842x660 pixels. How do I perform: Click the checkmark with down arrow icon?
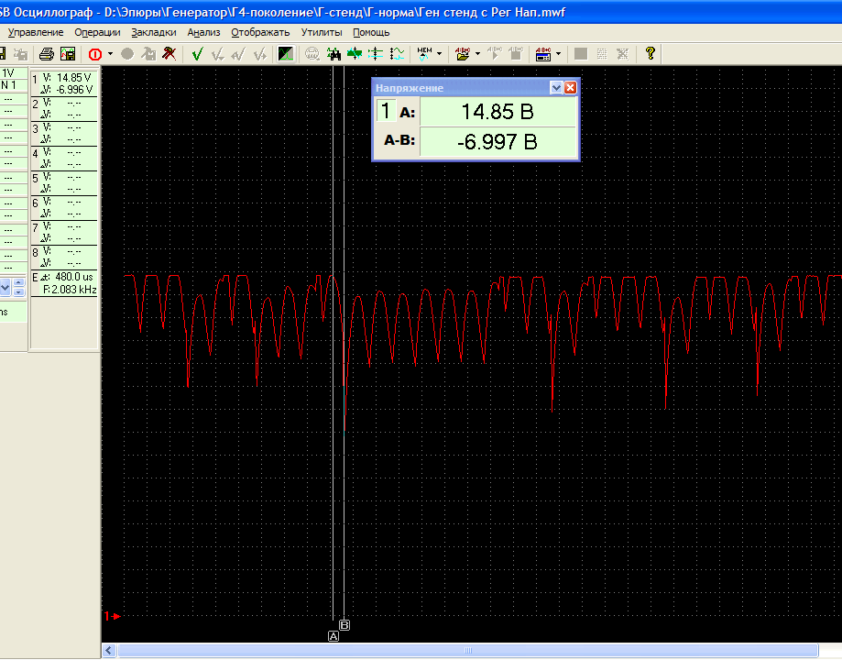217,54
